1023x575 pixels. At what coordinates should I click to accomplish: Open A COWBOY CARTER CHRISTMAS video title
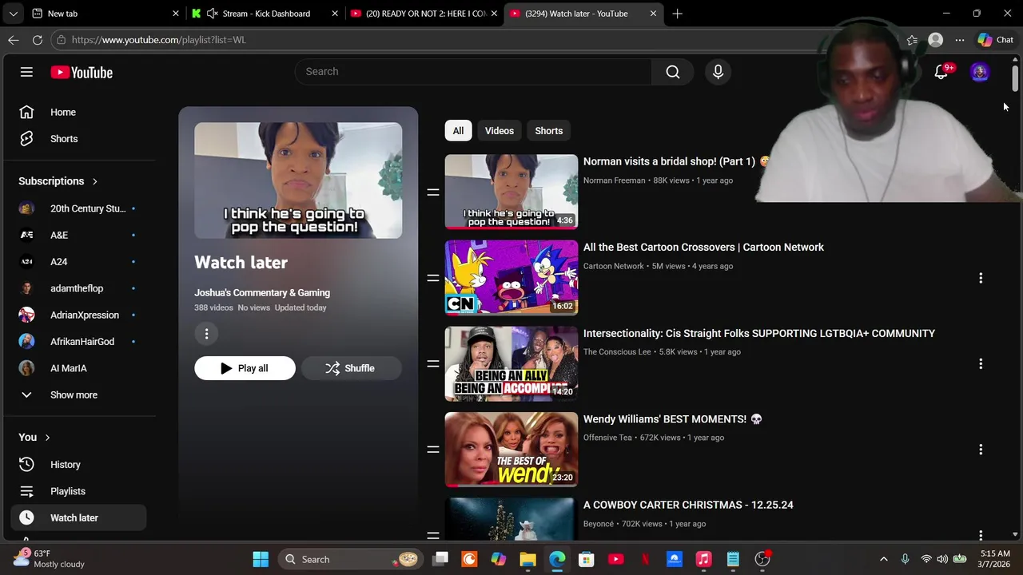point(688,505)
